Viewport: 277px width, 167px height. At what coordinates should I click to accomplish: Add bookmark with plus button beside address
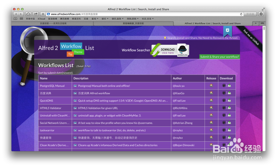coord(43,14)
